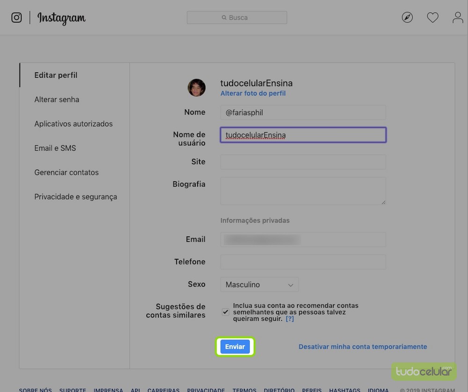
Task: Click the Instagram wordmark logo
Action: (61, 18)
